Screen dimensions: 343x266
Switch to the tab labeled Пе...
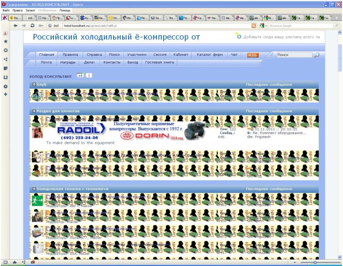click(x=142, y=18)
